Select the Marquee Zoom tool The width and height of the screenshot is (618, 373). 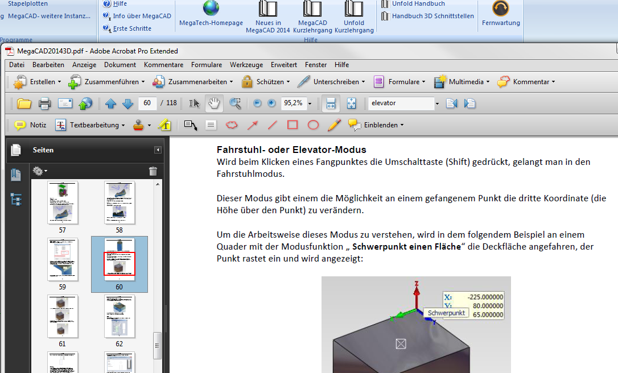tap(235, 103)
